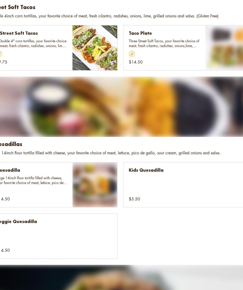243x290 pixels.
Task: Click the $14.50 Taco Plate price
Action: (x=136, y=62)
